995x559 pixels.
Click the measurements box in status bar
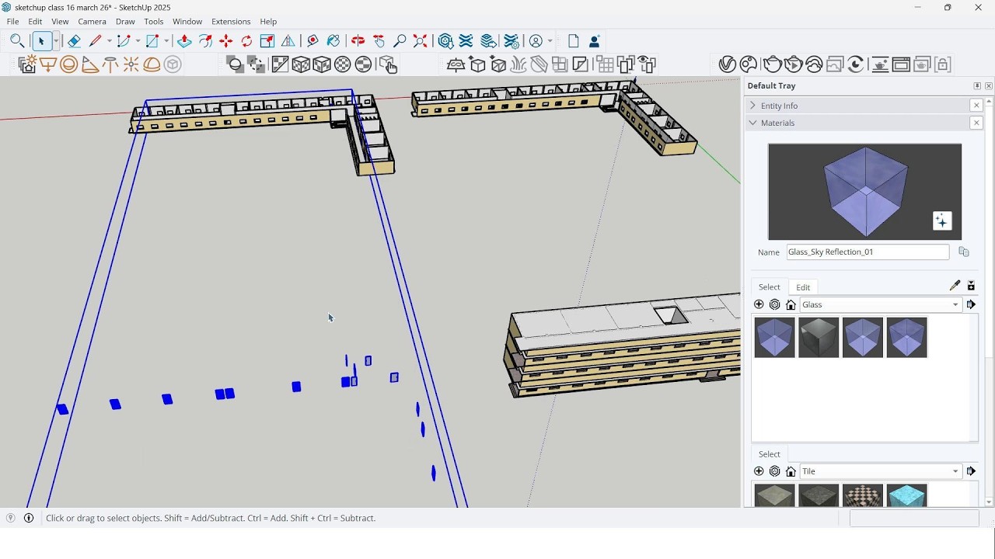(914, 519)
